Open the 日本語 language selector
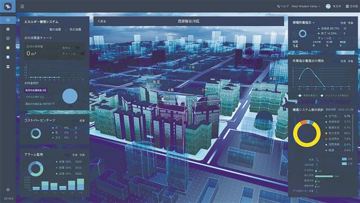This screenshot has height=203, width=360. (352, 6)
